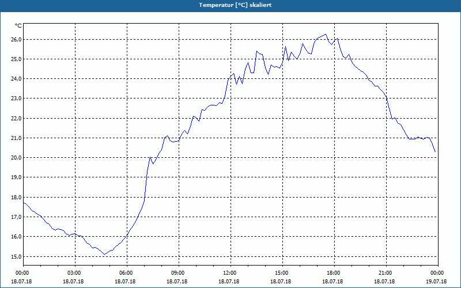Click the curve's peak above 26,0

tap(326, 35)
